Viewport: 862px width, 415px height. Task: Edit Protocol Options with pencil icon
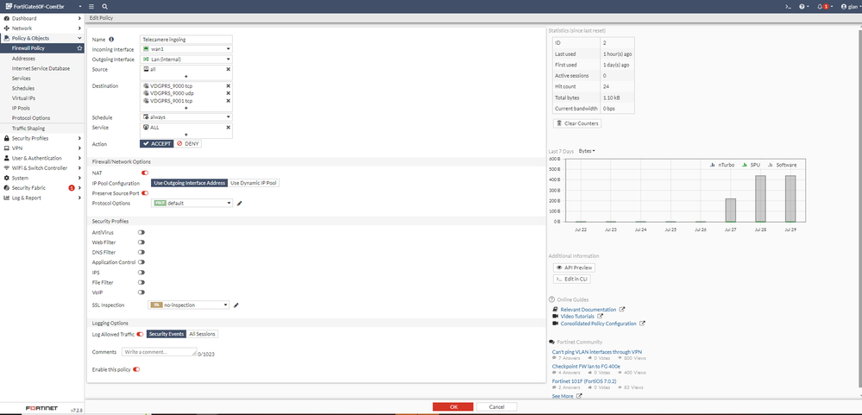pos(239,204)
